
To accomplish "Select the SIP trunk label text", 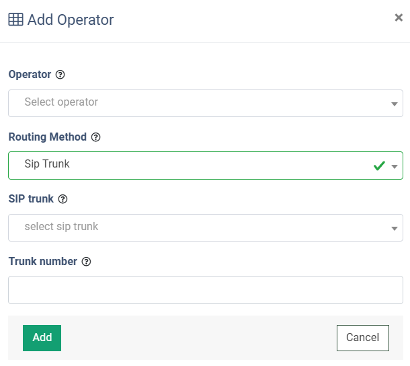I will coord(31,199).
